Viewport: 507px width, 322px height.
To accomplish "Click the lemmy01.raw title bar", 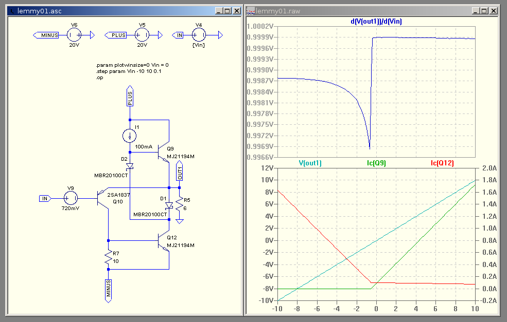I will pyautogui.click(x=372, y=11).
